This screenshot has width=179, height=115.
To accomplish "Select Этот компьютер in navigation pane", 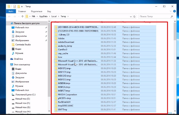I will coord(22,65).
